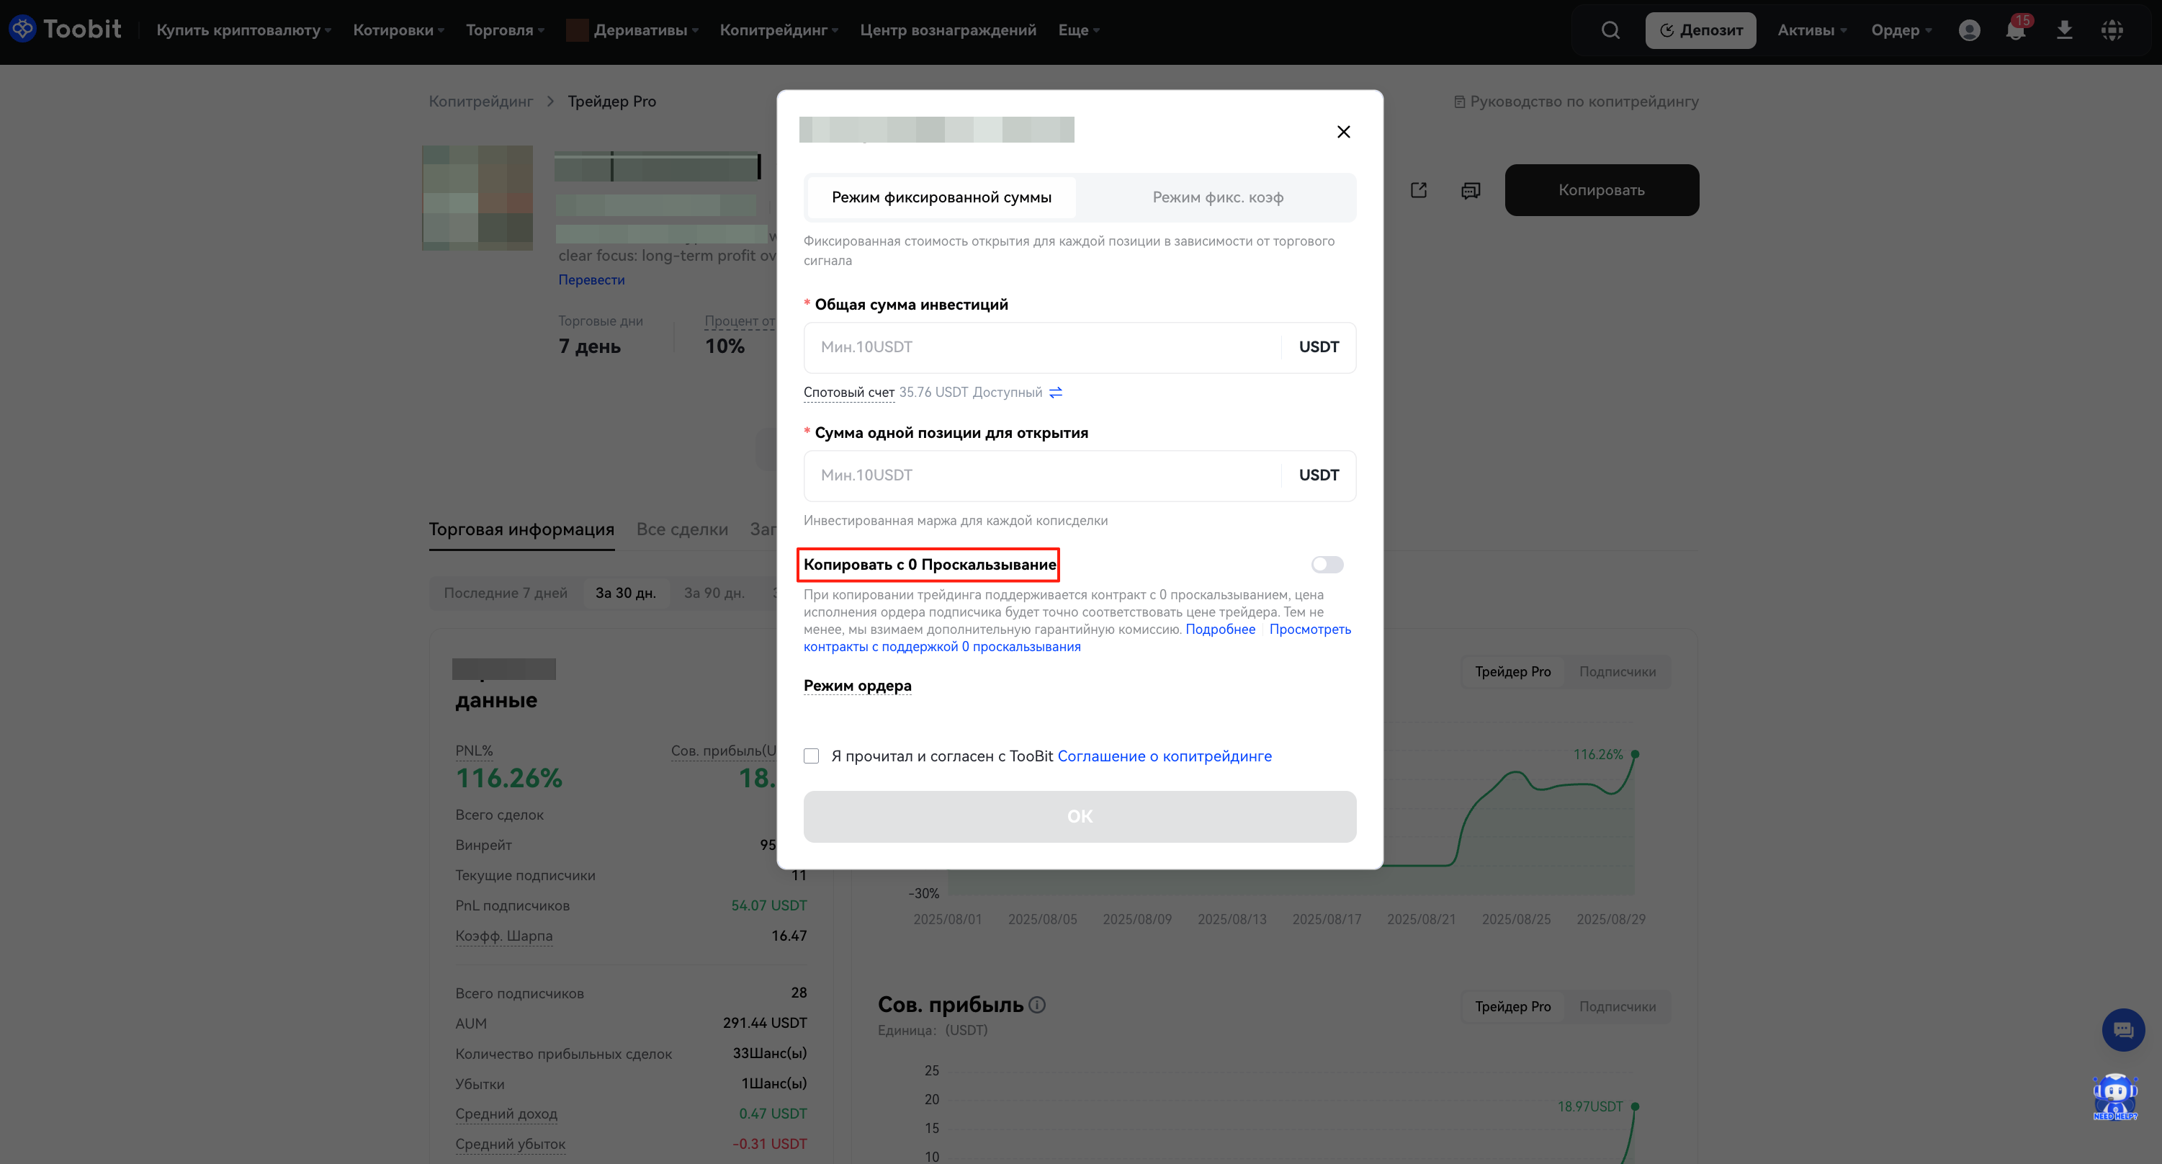Image resolution: width=2162 pixels, height=1164 pixels.
Task: Switch to Режим фикс. коэф tab
Action: pos(1217,197)
